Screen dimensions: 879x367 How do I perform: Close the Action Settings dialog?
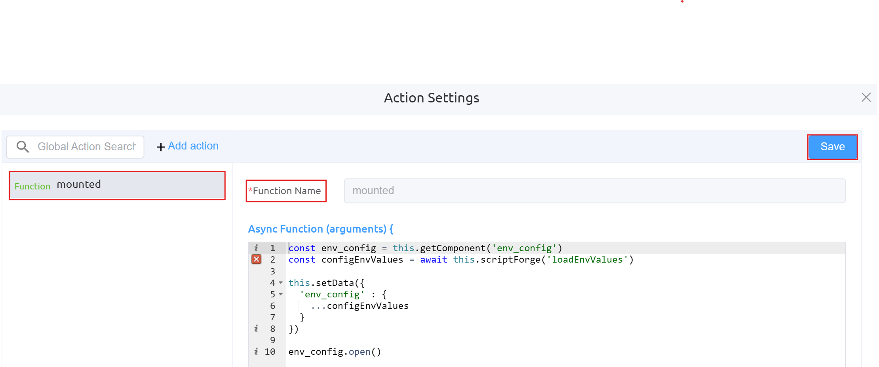[866, 97]
